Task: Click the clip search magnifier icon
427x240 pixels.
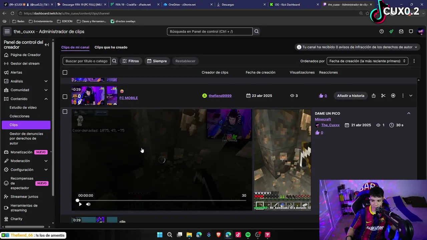Action: (x=114, y=61)
